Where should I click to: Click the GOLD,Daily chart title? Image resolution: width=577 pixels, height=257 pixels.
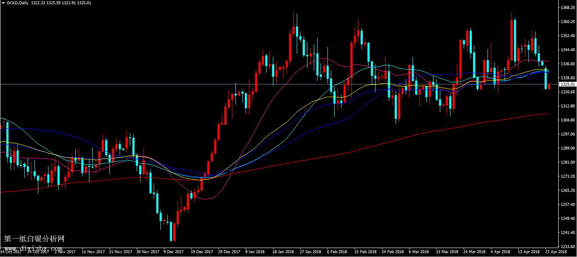pos(18,3)
